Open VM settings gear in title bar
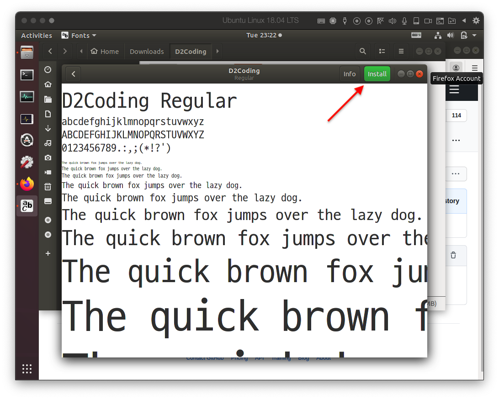 click(x=476, y=21)
